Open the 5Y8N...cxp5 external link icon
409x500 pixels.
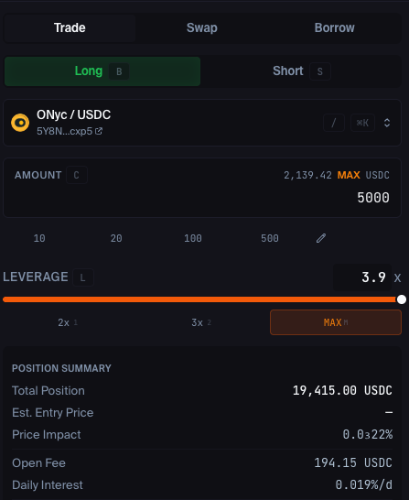[x=99, y=131]
